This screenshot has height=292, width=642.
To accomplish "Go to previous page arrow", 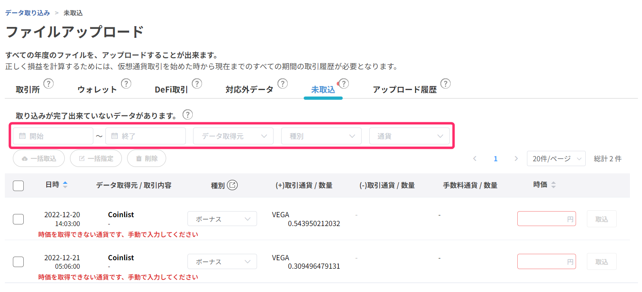I will pos(475,158).
